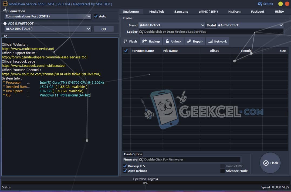Switch to the Utility tab
Screen dimensions: 291x192
[x=279, y=12]
